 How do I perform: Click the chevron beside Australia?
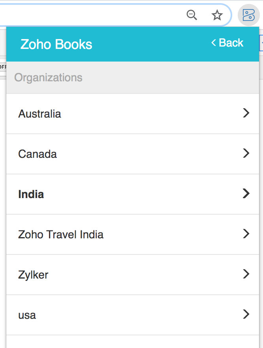pyautogui.click(x=246, y=113)
